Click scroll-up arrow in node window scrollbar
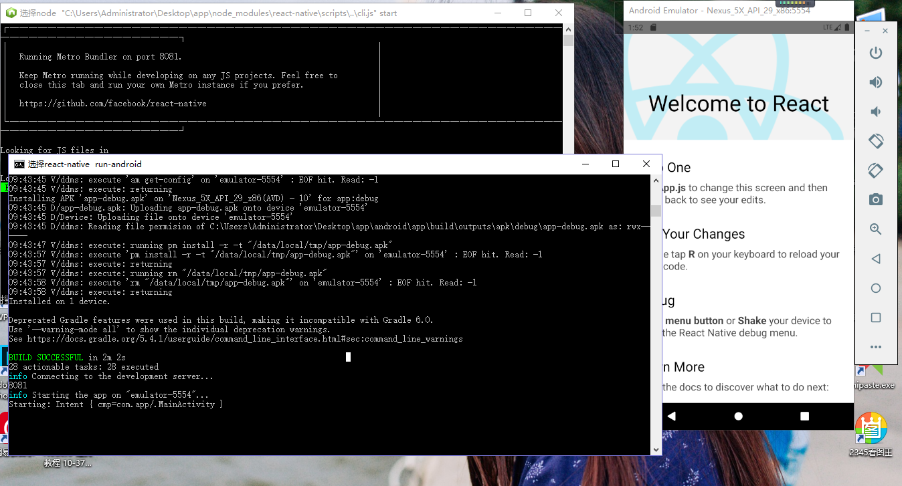This screenshot has width=902, height=486. [x=568, y=29]
